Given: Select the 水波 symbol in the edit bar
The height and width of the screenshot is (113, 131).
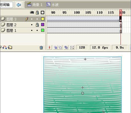Looking at the screenshot, I should pos(52,5).
